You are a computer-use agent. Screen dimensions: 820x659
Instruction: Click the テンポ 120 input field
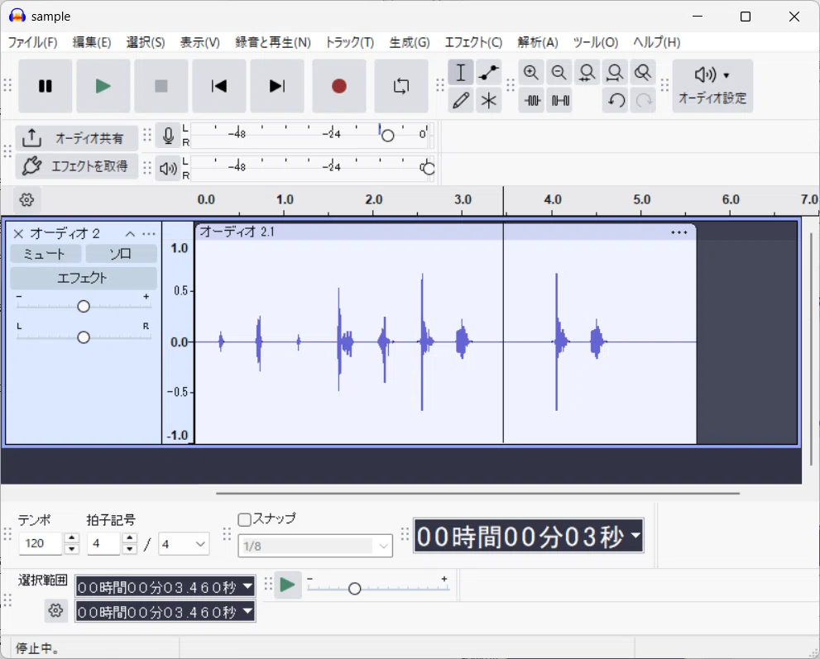coord(41,543)
